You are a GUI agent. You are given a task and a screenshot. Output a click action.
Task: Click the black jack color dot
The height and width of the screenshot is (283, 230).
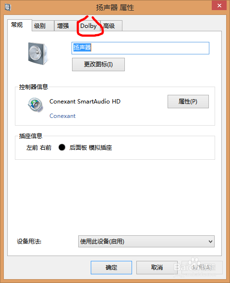(62, 147)
